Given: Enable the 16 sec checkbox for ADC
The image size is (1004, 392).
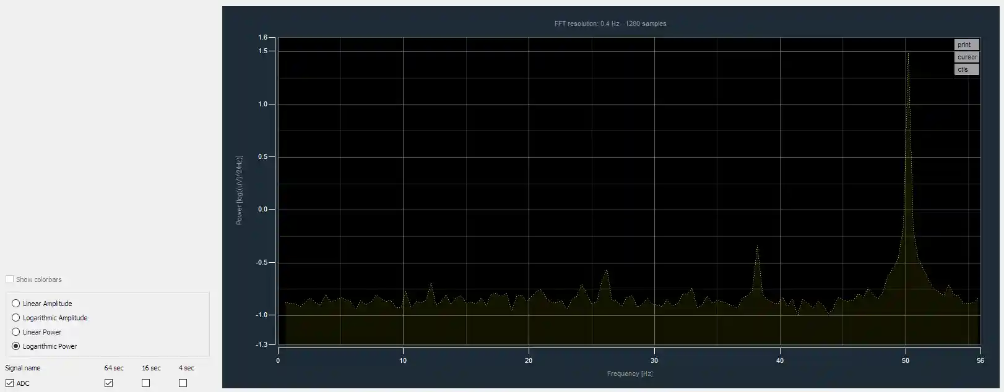Looking at the screenshot, I should 146,383.
